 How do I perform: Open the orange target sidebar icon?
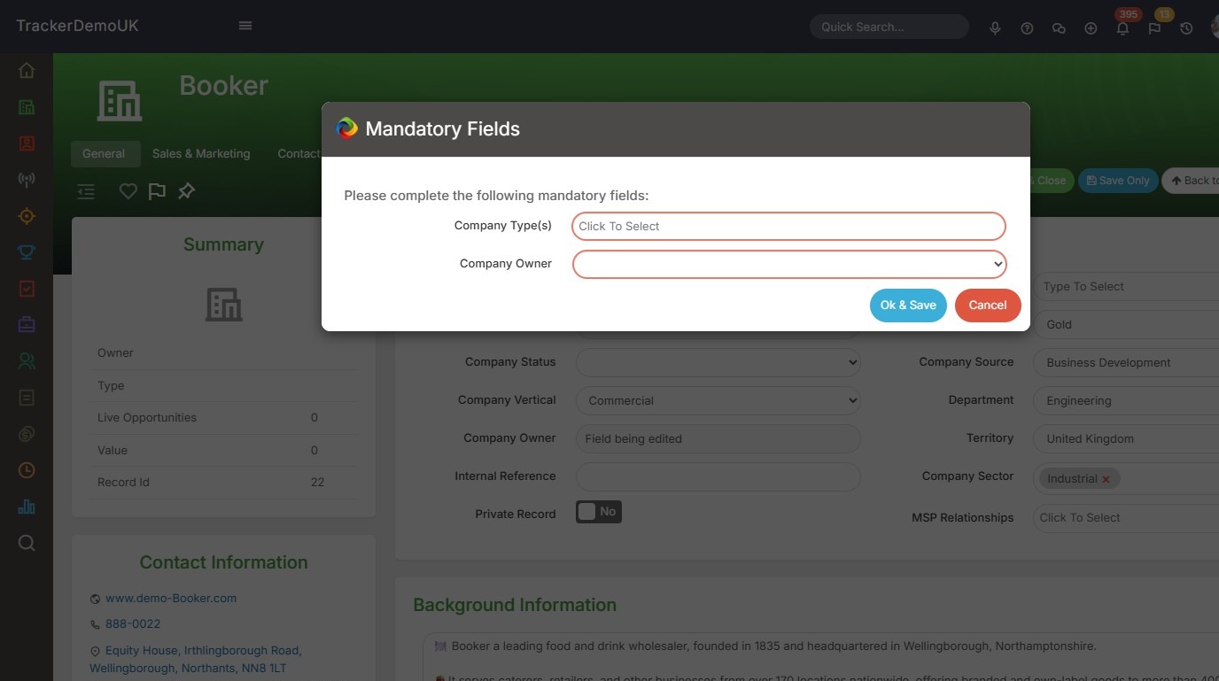(27, 216)
